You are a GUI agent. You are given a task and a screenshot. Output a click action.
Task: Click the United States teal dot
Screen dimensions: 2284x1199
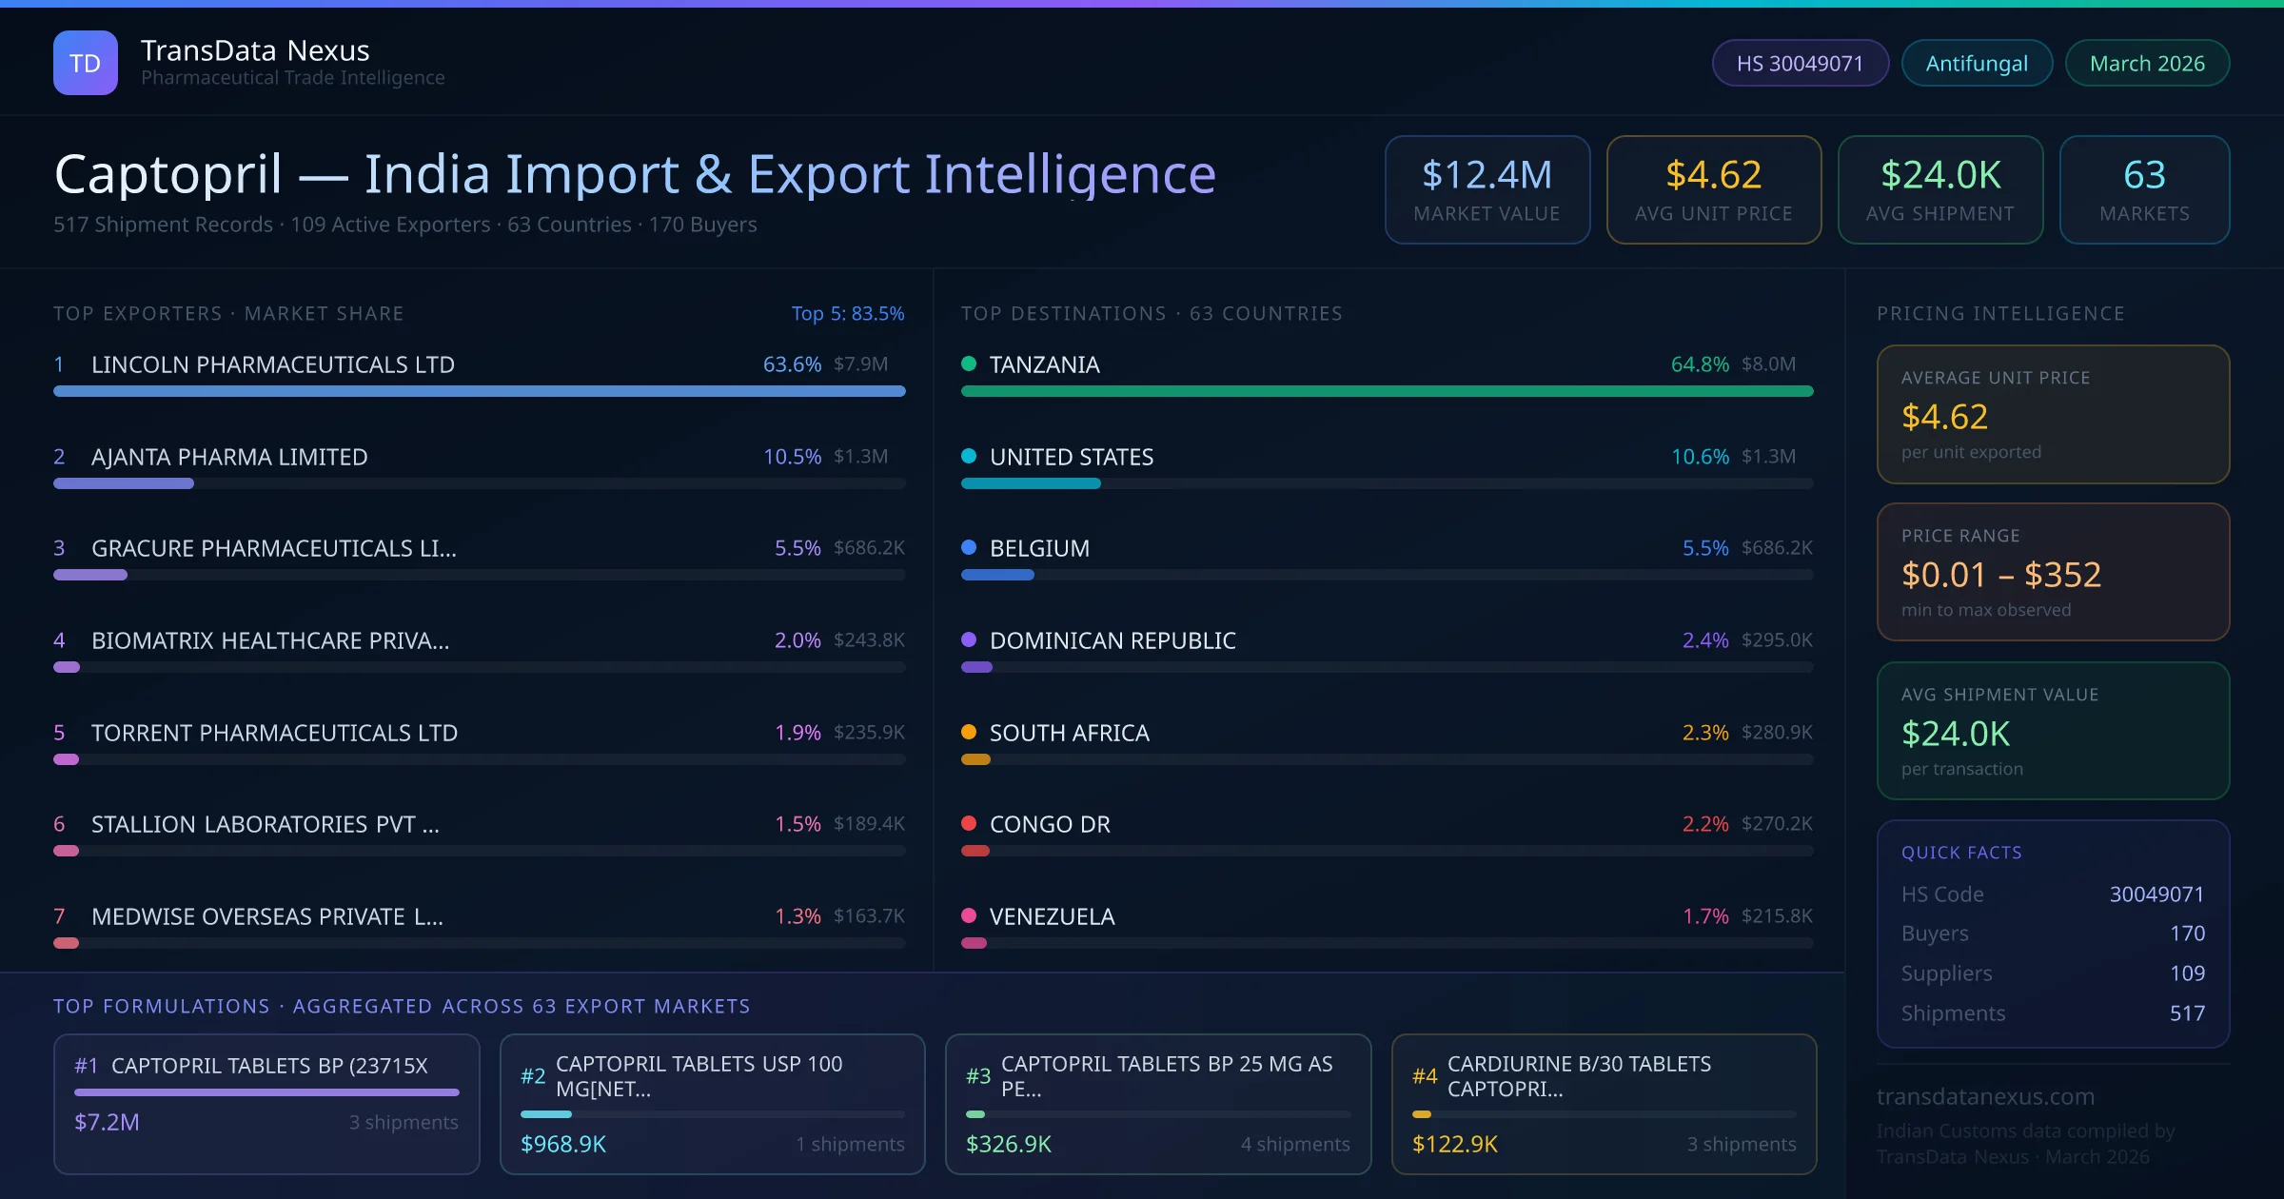[969, 456]
